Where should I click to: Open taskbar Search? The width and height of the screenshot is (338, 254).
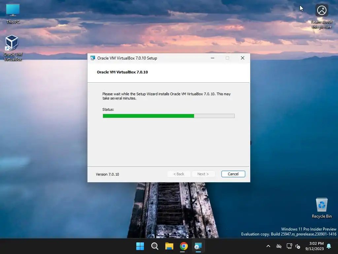(154, 246)
